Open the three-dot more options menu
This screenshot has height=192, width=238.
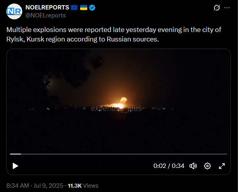227,8
